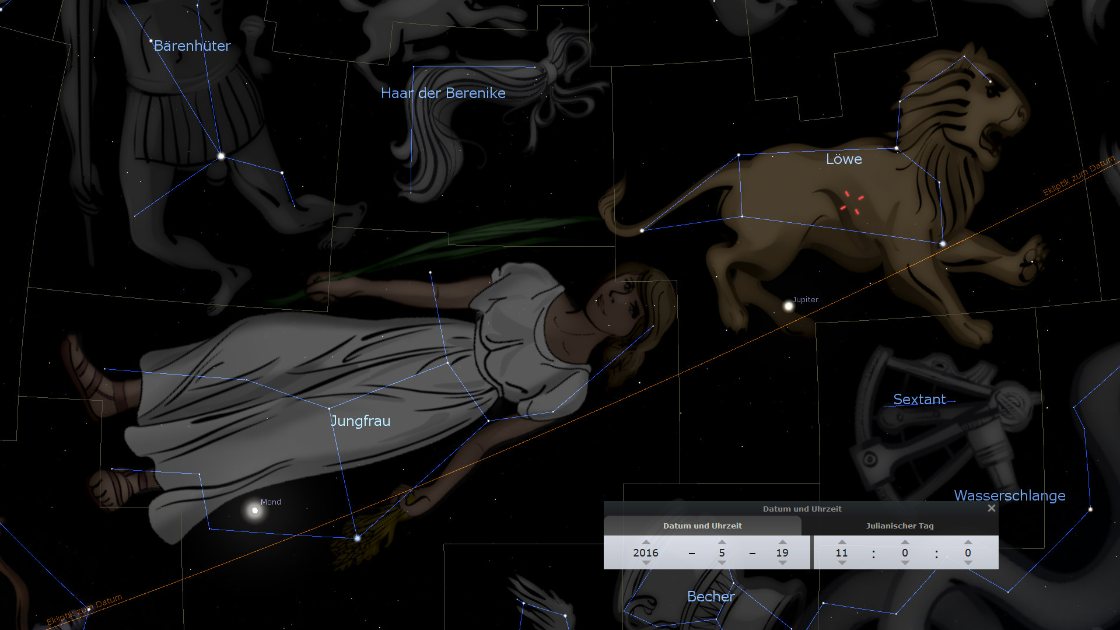Increase the day value above 19
This screenshot has width=1120, height=630.
[x=783, y=542]
